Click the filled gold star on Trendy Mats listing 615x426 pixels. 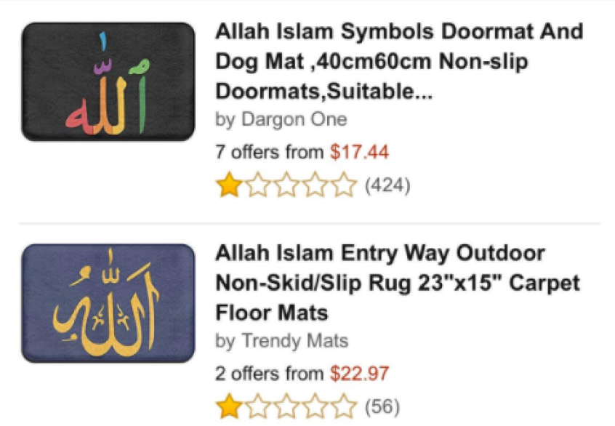coord(230,406)
